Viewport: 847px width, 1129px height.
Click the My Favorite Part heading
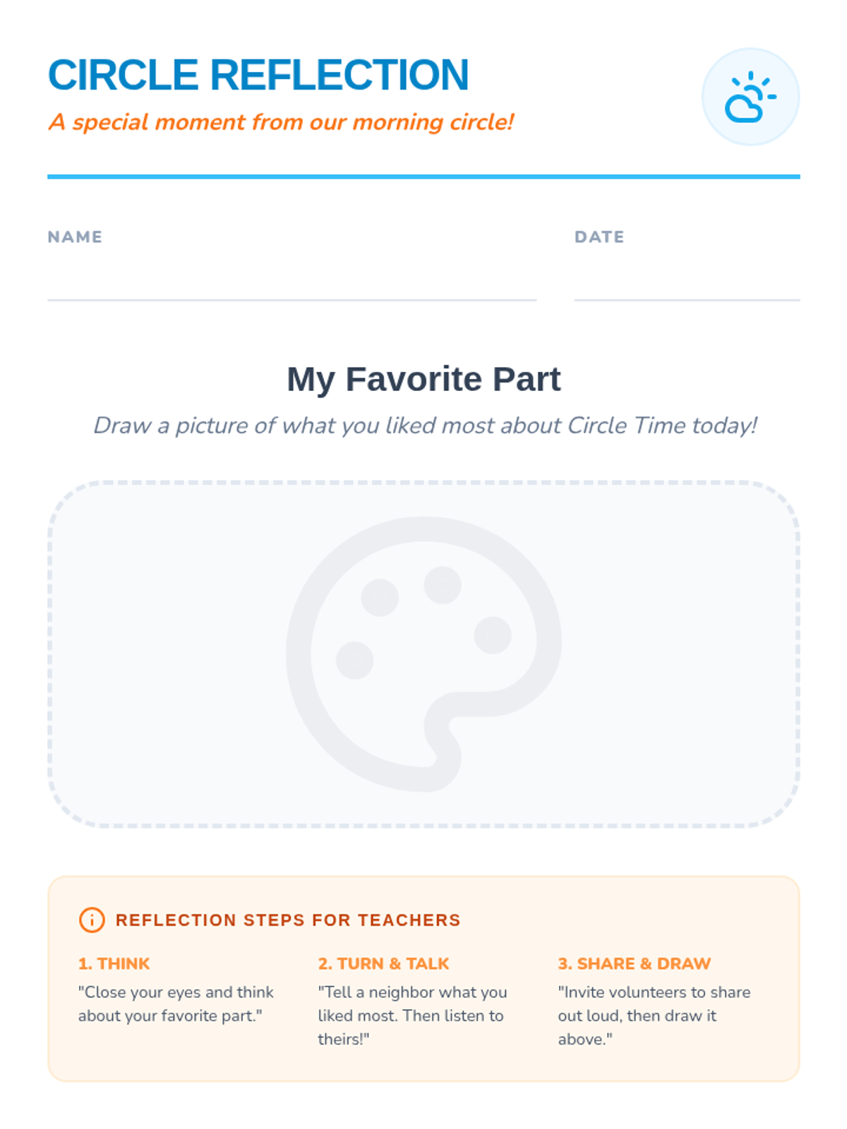[x=423, y=379]
